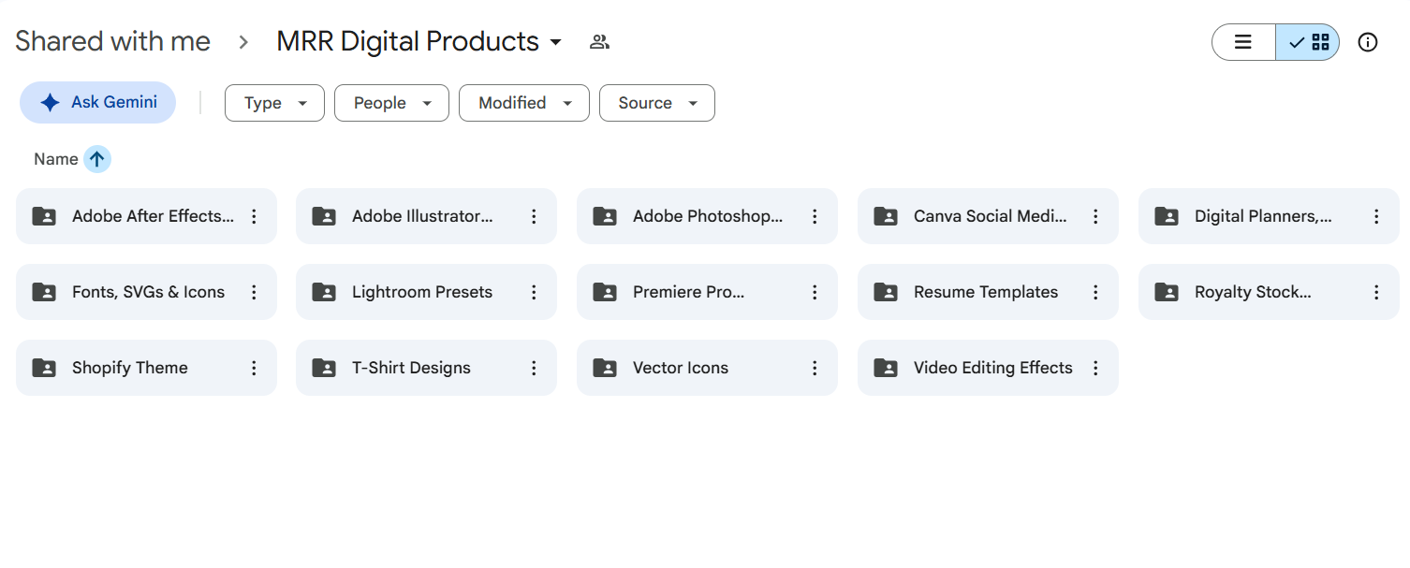
Task: Open more actions for Adobe After Effects folder
Action: click(254, 216)
